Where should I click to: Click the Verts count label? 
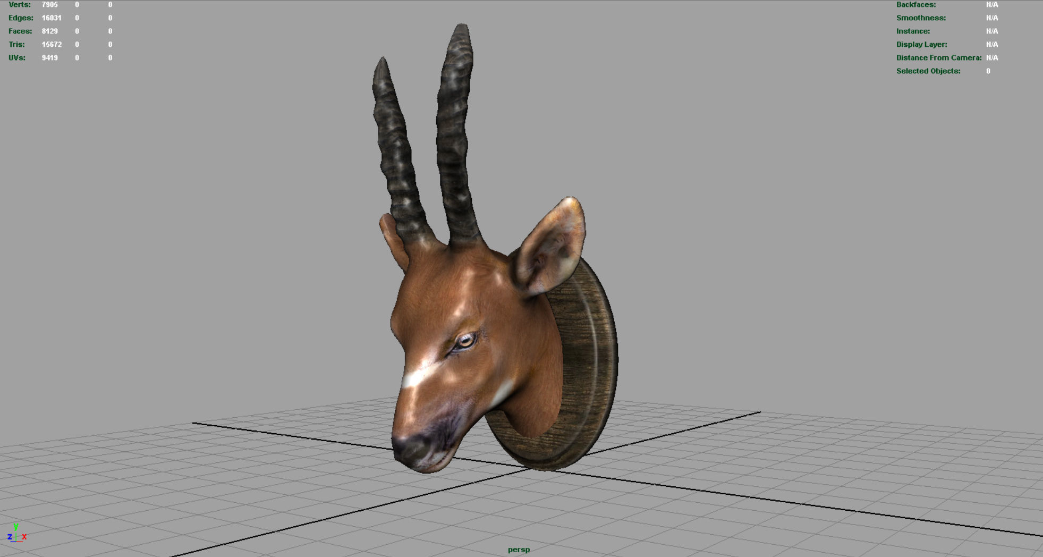(20, 5)
